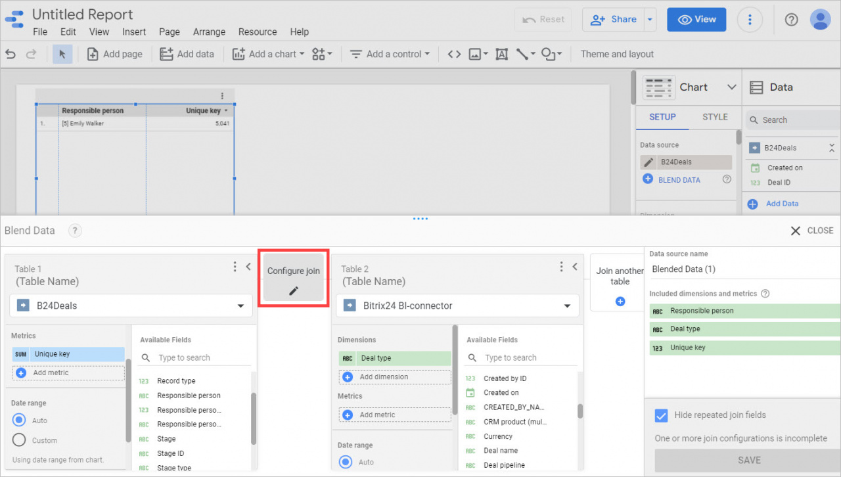
Task: Select the line drawing tool
Action: [x=525, y=54]
